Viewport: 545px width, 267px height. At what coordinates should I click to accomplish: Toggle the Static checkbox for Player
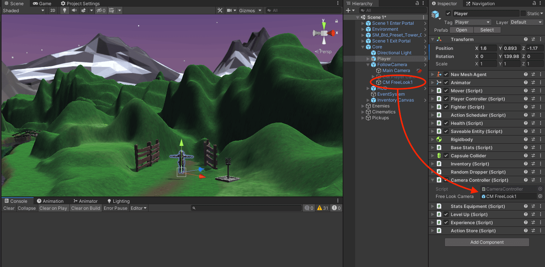coord(523,14)
